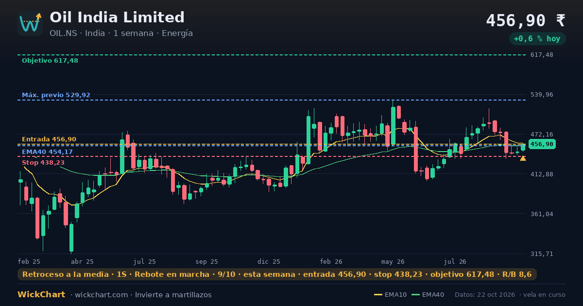This screenshot has width=583, height=306.
Task: Select the 'Stop 438,23' line label
Action: click(x=43, y=163)
